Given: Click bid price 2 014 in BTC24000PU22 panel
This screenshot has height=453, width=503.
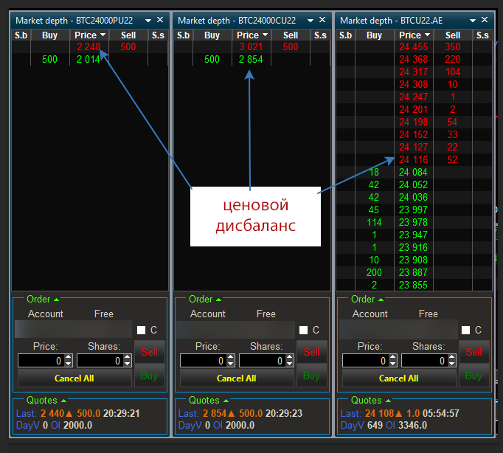Looking at the screenshot, I should [x=89, y=59].
